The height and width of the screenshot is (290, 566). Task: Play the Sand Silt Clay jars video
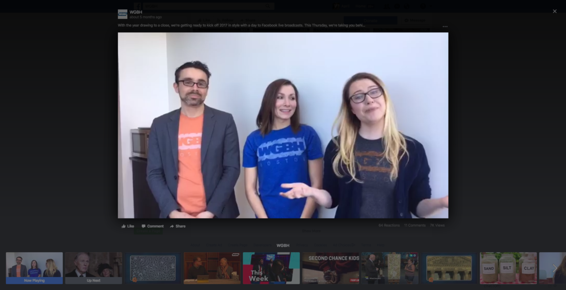point(508,268)
